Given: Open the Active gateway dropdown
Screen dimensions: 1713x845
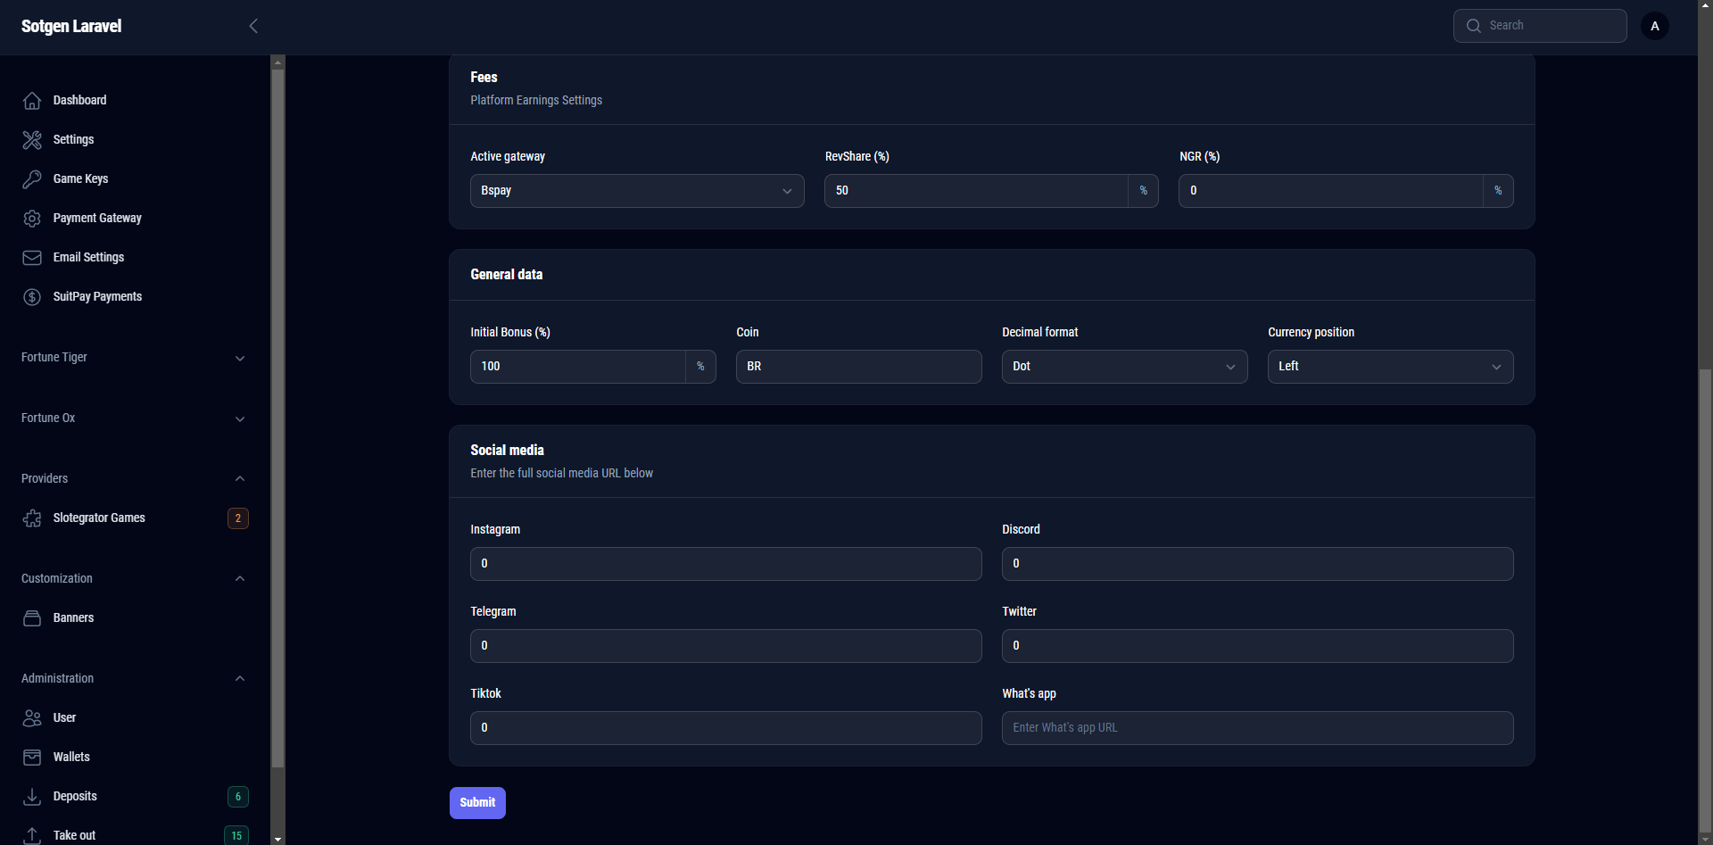Looking at the screenshot, I should click(636, 191).
